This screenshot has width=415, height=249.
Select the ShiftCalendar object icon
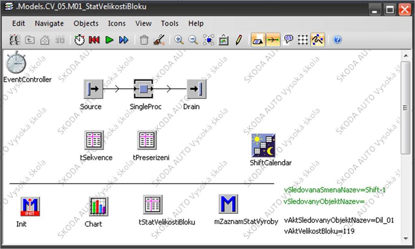pyautogui.click(x=263, y=145)
